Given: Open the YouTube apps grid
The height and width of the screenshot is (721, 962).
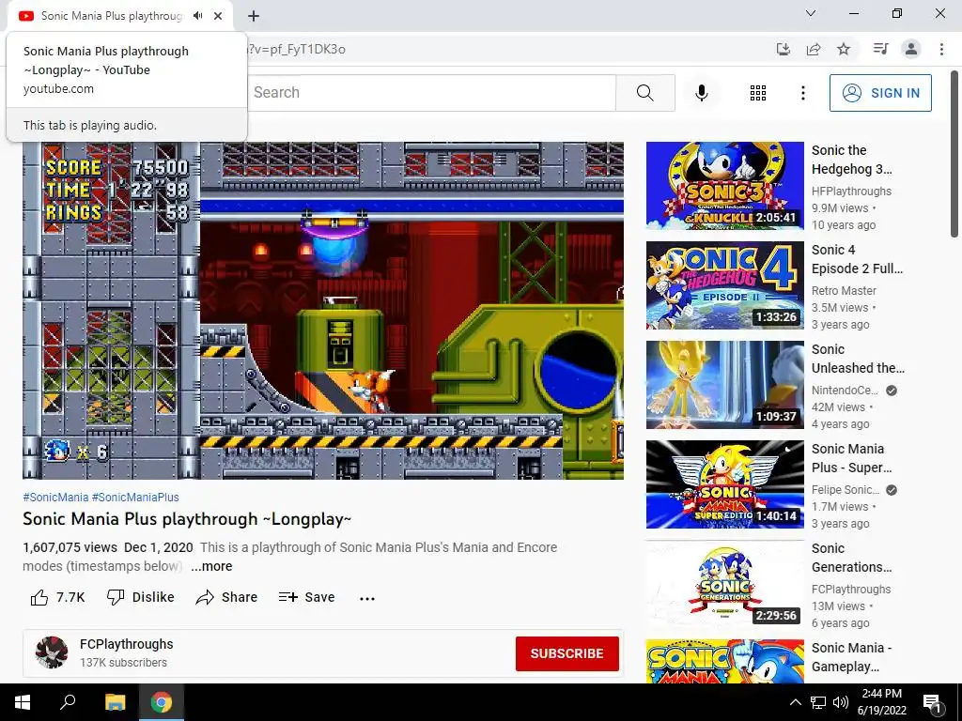Looking at the screenshot, I should 758,93.
